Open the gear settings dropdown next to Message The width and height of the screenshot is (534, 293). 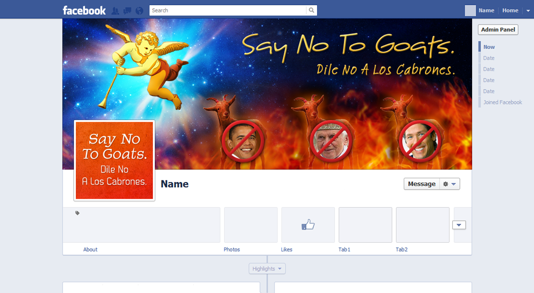[450, 184]
